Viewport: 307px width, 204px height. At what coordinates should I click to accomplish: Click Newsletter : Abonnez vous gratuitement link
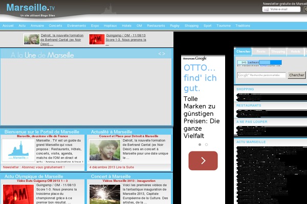pyautogui.click(x=34, y=167)
